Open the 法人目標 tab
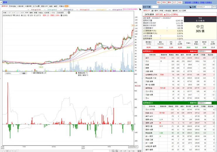The width and height of the screenshot is (217, 152). pyautogui.click(x=182, y=11)
